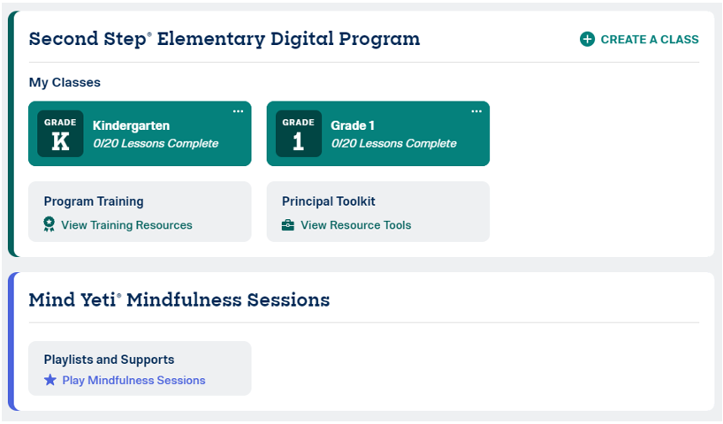723x424 pixels.
Task: Select CREATE A CLASS text
Action: (x=650, y=40)
